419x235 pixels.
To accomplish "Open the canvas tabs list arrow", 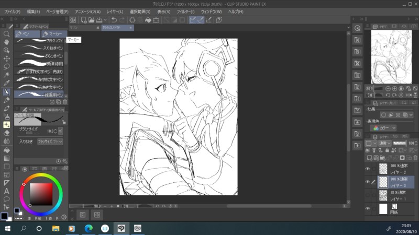I will point(348,28).
